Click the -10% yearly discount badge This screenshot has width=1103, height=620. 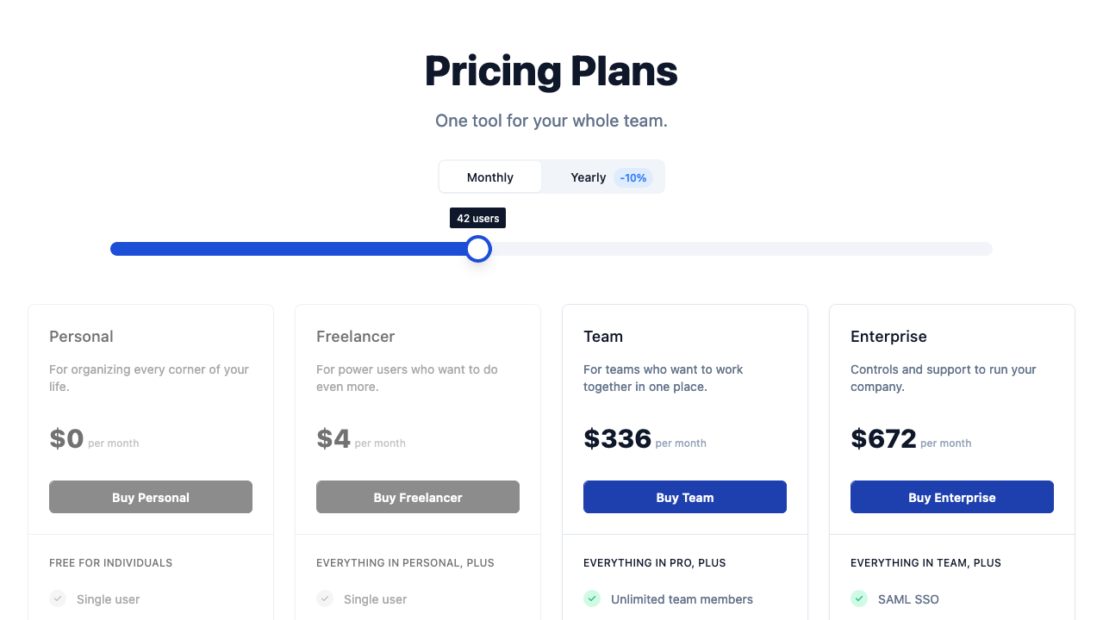[633, 177]
